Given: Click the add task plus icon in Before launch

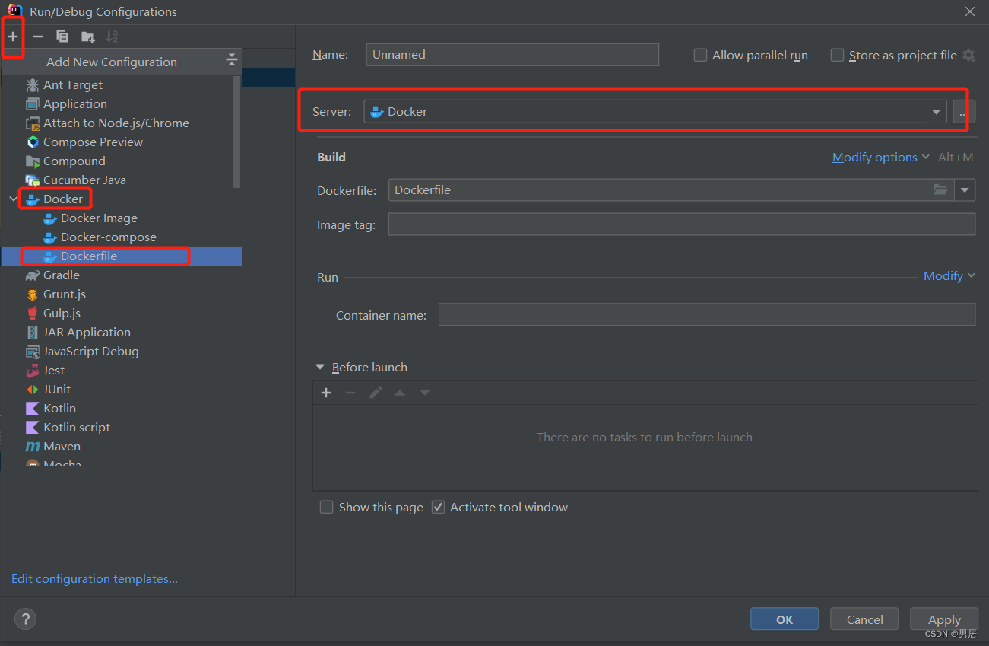Looking at the screenshot, I should (326, 393).
